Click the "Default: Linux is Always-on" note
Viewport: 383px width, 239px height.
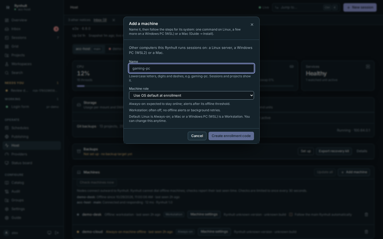click(189, 119)
